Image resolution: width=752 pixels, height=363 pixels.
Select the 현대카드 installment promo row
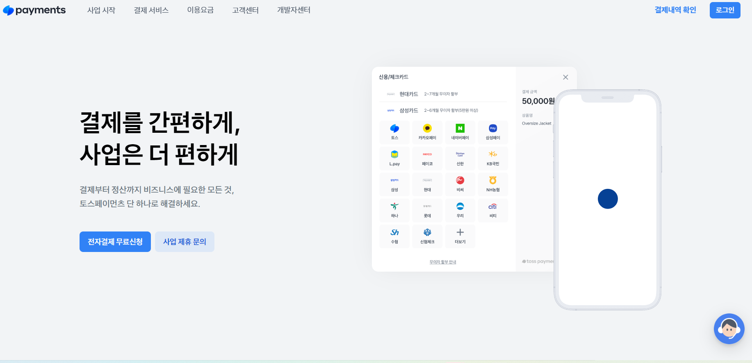pyautogui.click(x=443, y=94)
